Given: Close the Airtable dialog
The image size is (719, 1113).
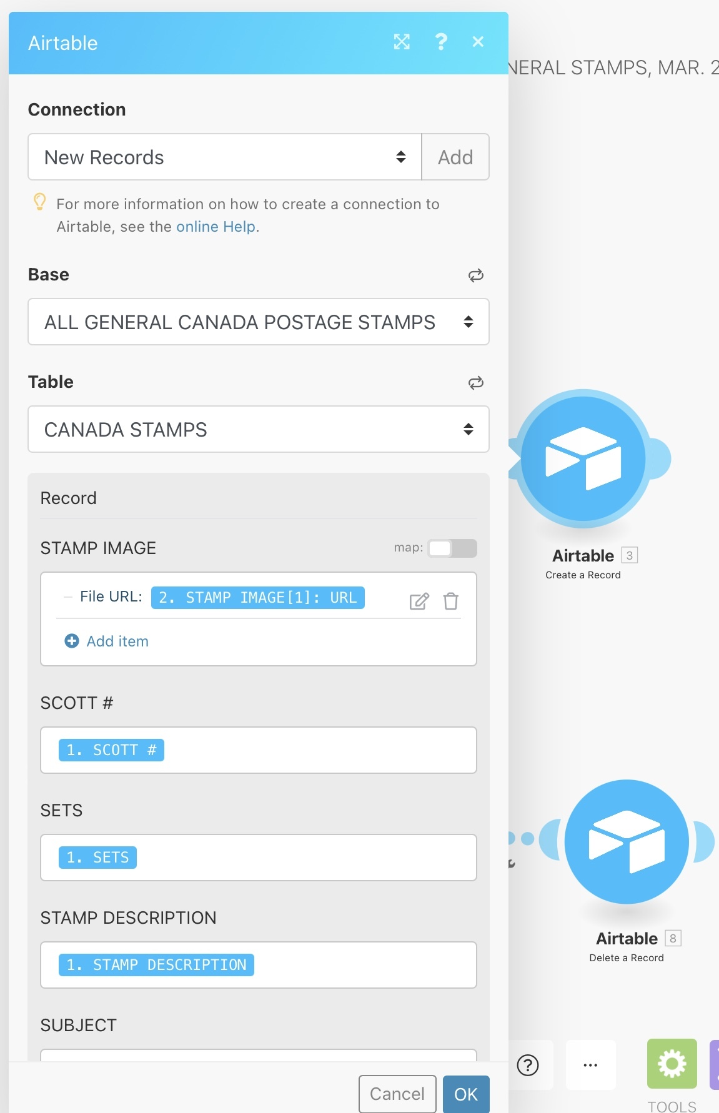Looking at the screenshot, I should tap(478, 42).
